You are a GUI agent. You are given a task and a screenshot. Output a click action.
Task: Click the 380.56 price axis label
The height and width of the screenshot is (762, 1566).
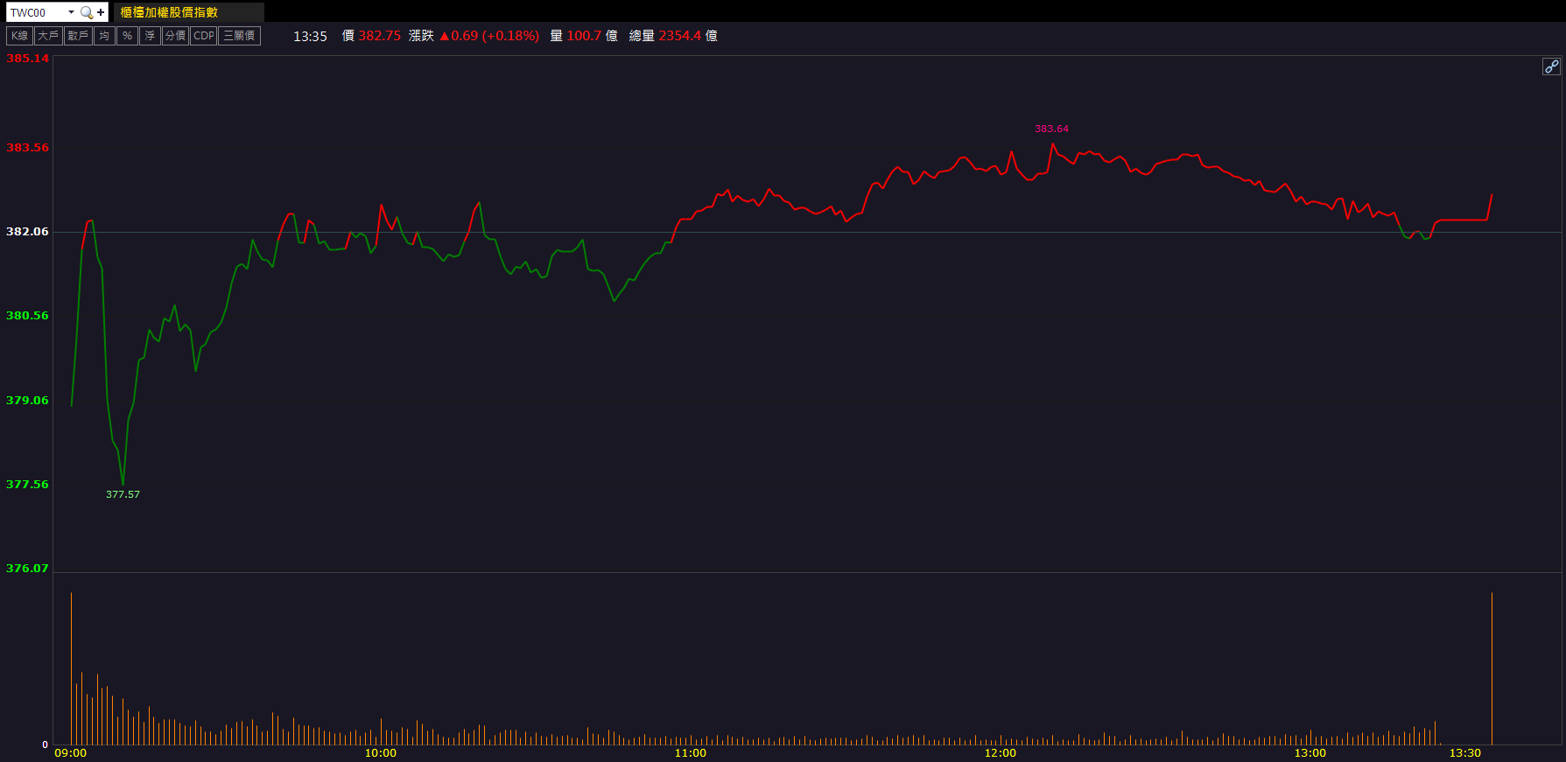[x=27, y=316]
